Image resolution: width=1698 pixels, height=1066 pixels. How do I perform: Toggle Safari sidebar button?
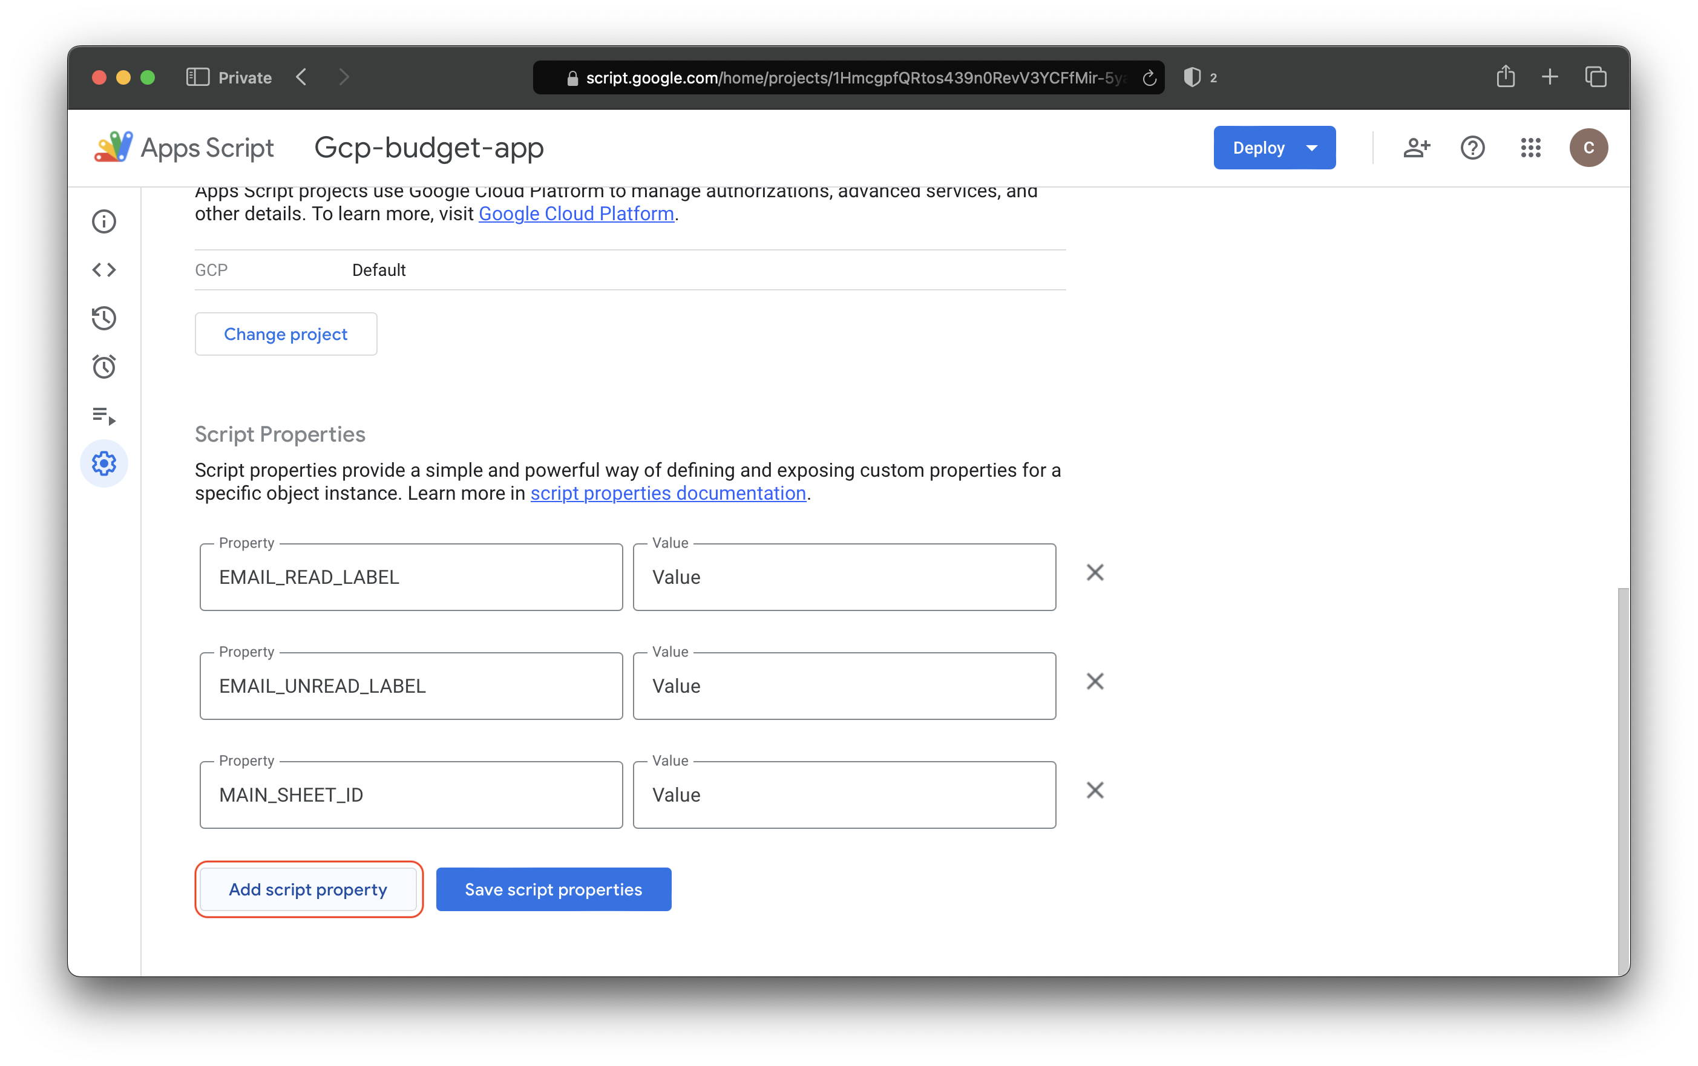pos(197,77)
